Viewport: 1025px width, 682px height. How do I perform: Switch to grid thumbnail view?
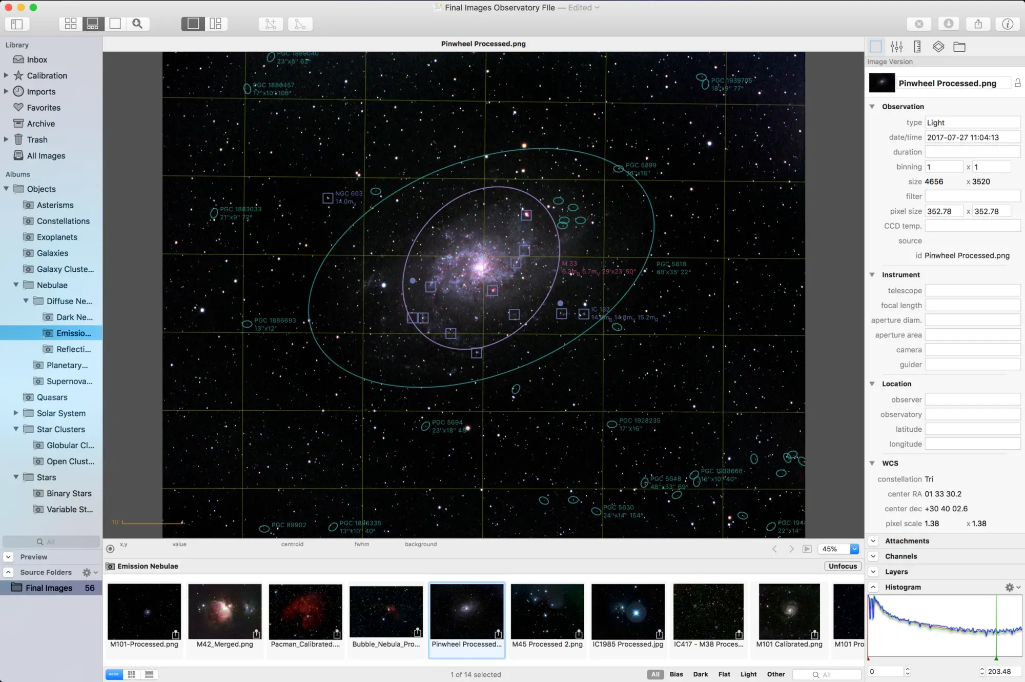point(71,24)
